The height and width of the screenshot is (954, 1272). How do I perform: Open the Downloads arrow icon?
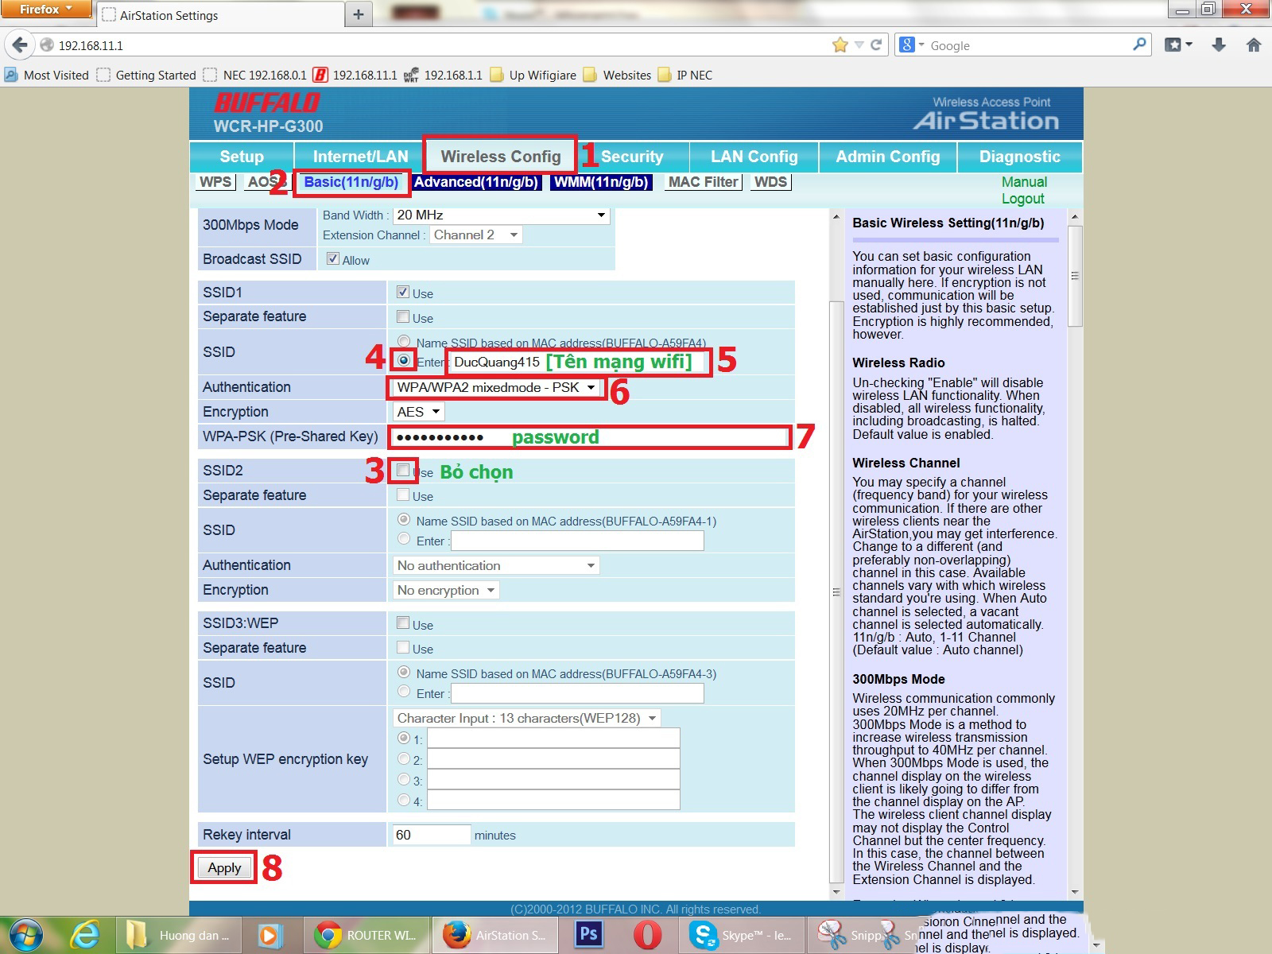point(1219,45)
